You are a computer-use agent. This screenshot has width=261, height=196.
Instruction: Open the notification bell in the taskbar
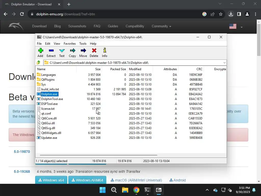click(254, 190)
